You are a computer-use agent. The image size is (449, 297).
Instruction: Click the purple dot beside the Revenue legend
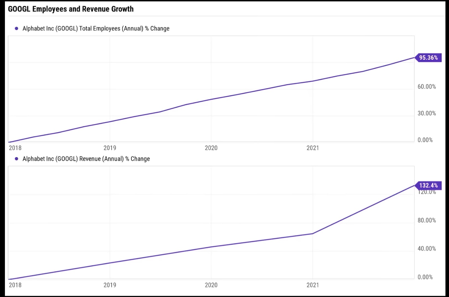point(17,159)
